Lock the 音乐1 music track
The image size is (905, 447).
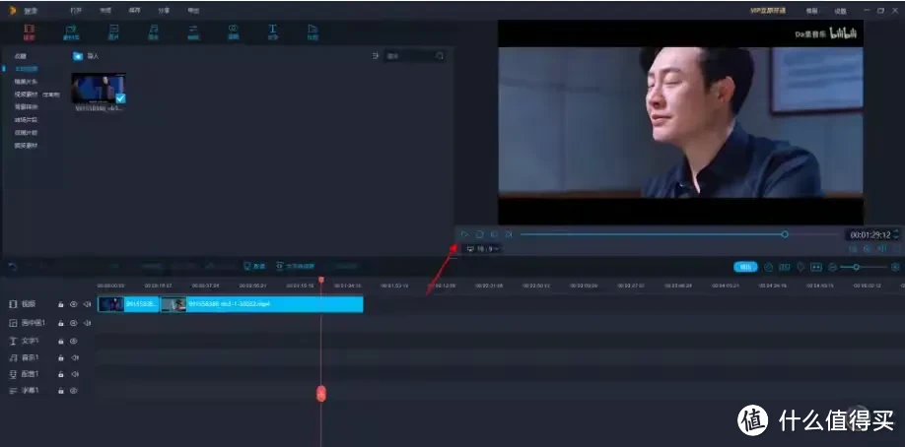(60, 357)
